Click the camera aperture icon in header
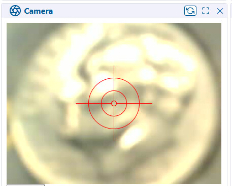The height and width of the screenshot is (186, 232). click(15, 11)
